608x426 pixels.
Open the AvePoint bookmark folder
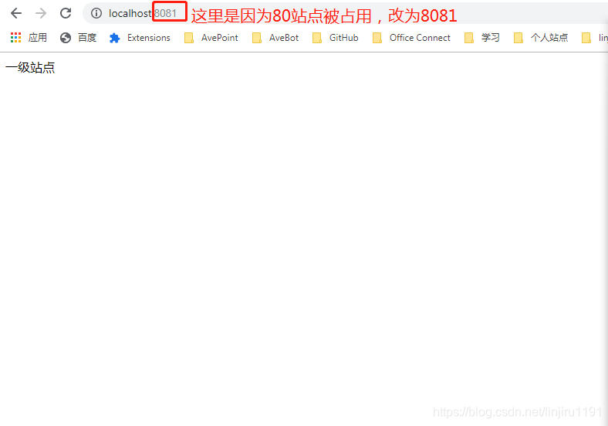[211, 38]
